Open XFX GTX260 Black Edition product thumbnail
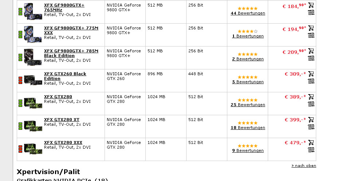The image size is (337, 181). click(x=33, y=80)
